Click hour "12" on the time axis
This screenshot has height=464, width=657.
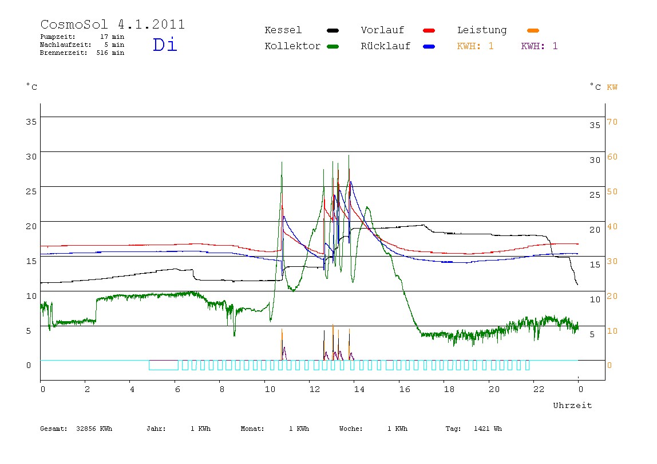point(315,390)
